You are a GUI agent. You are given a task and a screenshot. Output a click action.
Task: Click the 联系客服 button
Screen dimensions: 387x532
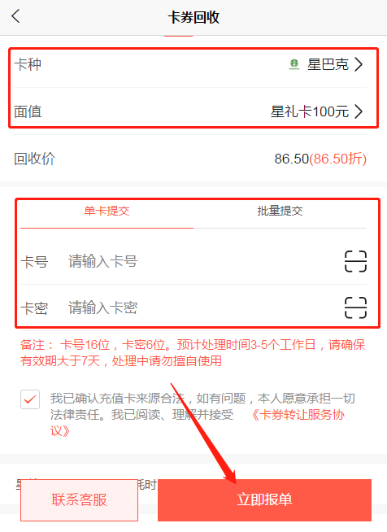[x=79, y=499]
